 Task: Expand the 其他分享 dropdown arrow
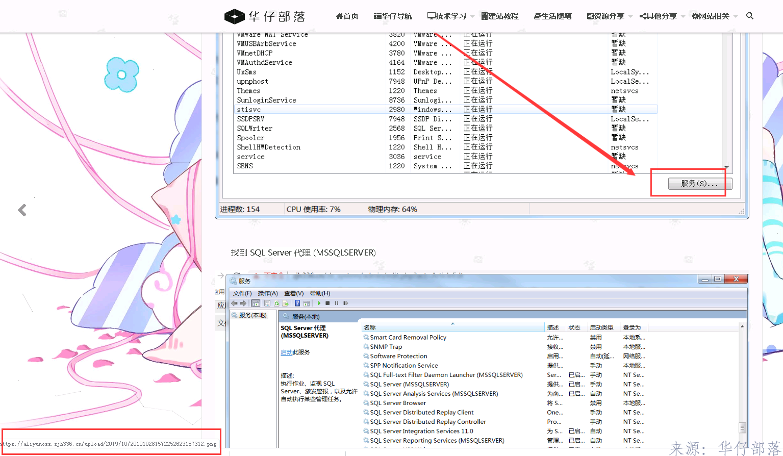683,16
